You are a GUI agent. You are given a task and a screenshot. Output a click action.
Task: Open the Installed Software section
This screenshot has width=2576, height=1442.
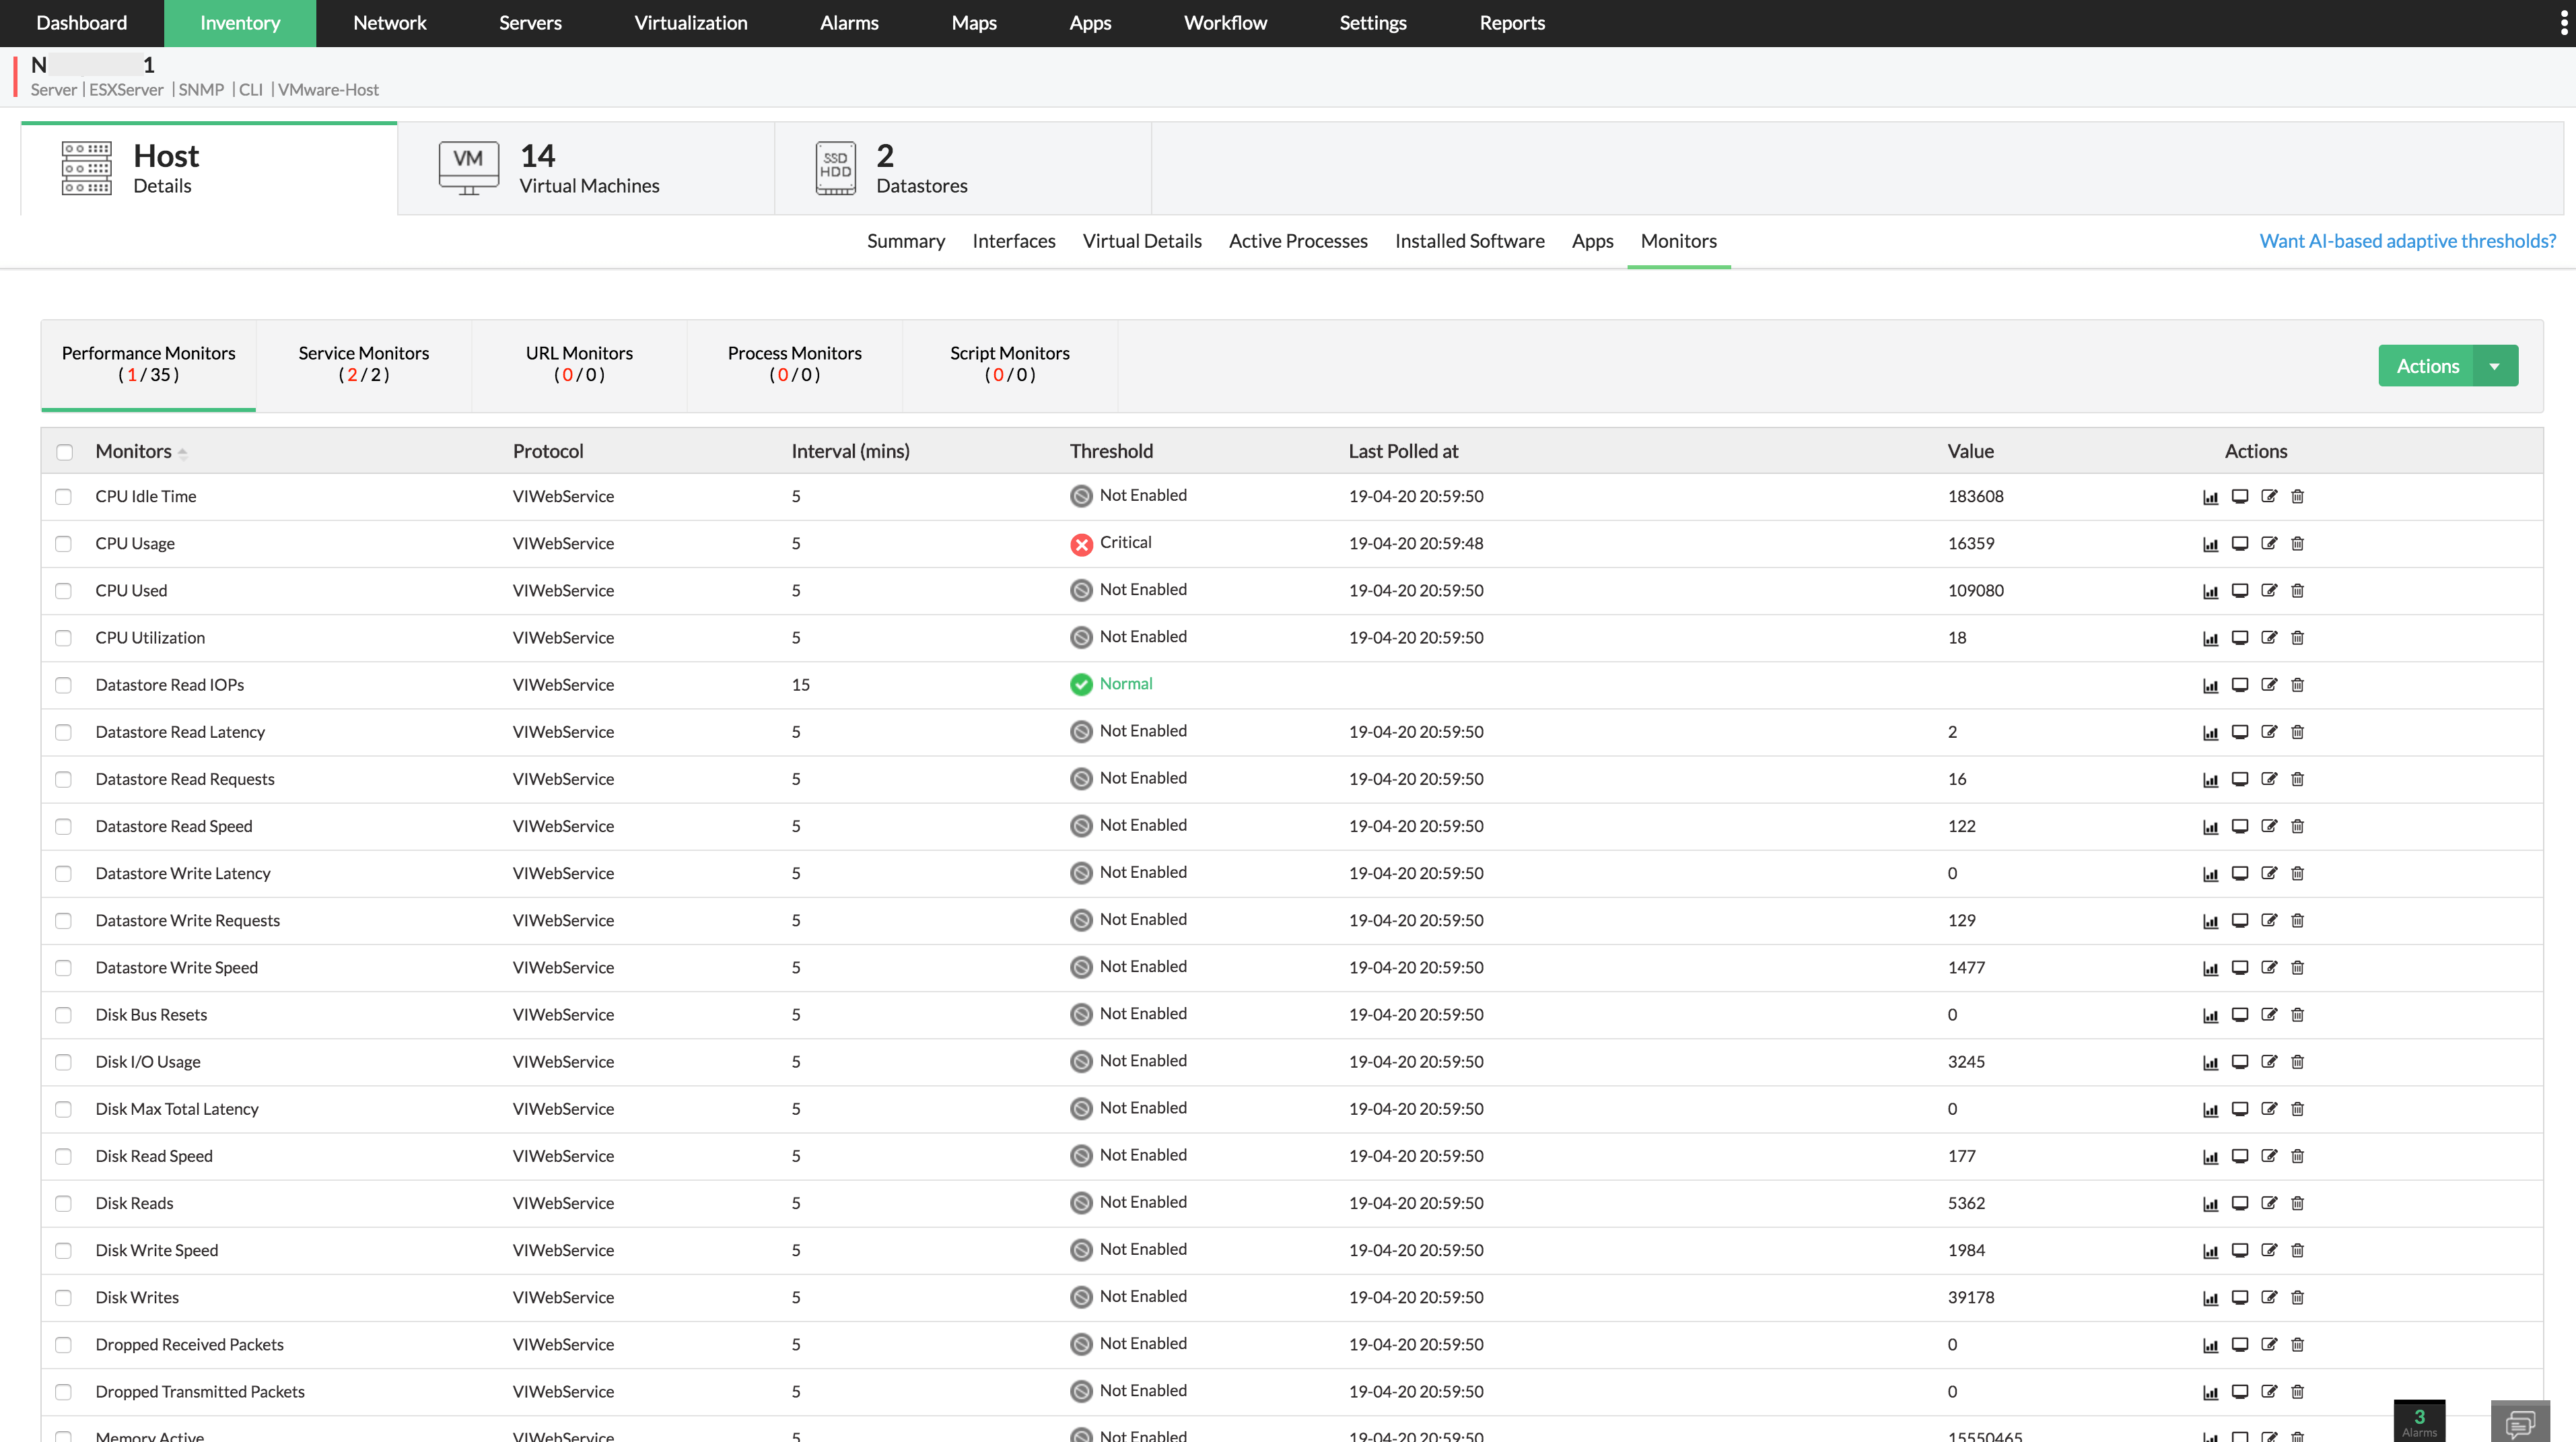[x=1469, y=240]
